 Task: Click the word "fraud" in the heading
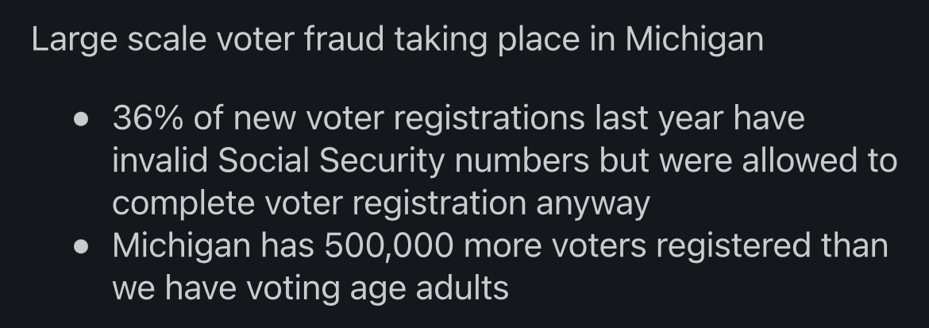[351, 40]
